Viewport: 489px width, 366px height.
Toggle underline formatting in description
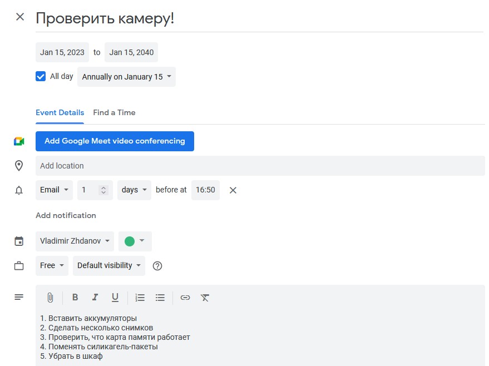115,298
